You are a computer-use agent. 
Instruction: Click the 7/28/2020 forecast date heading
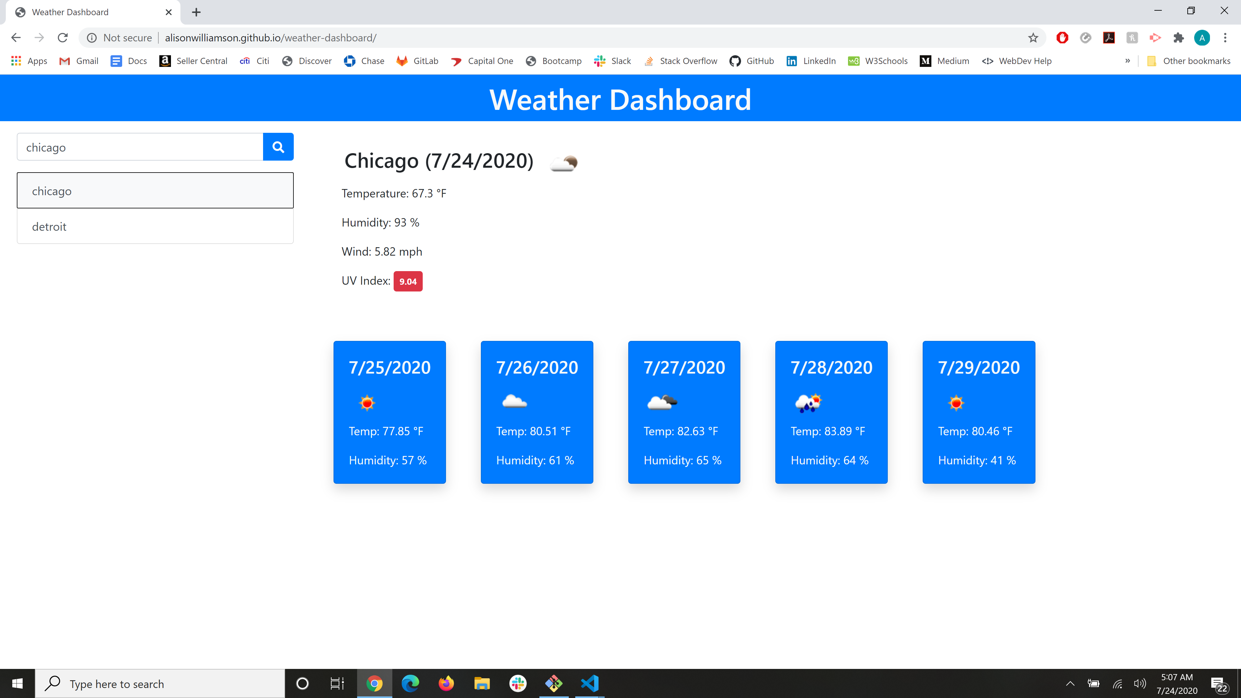pos(832,367)
